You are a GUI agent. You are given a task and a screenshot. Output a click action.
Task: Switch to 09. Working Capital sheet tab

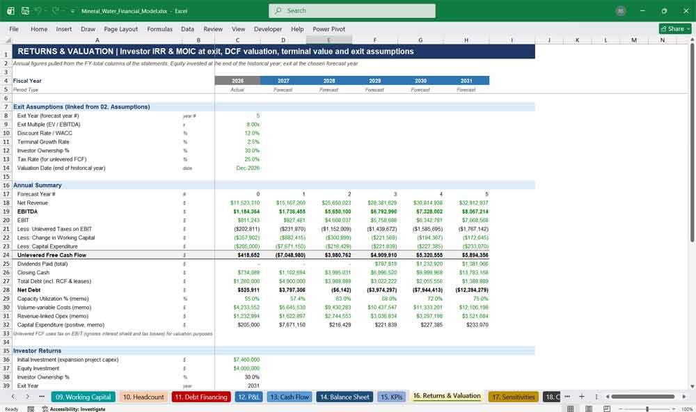tap(83, 397)
